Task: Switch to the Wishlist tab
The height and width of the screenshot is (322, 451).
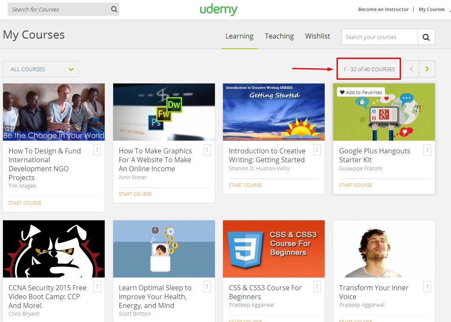Action: click(317, 36)
